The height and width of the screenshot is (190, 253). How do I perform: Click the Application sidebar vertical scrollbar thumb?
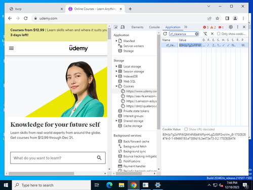158,82
